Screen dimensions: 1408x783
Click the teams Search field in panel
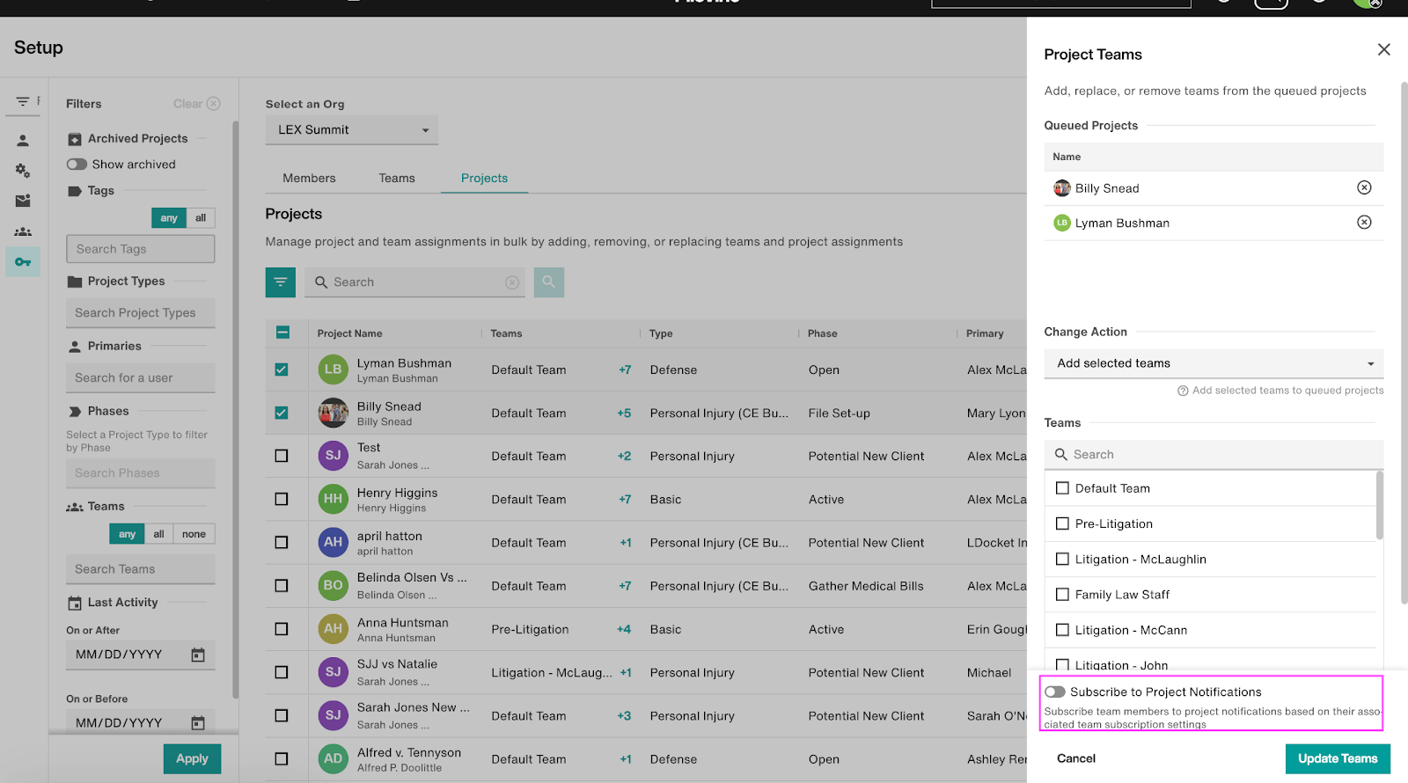coord(1214,455)
